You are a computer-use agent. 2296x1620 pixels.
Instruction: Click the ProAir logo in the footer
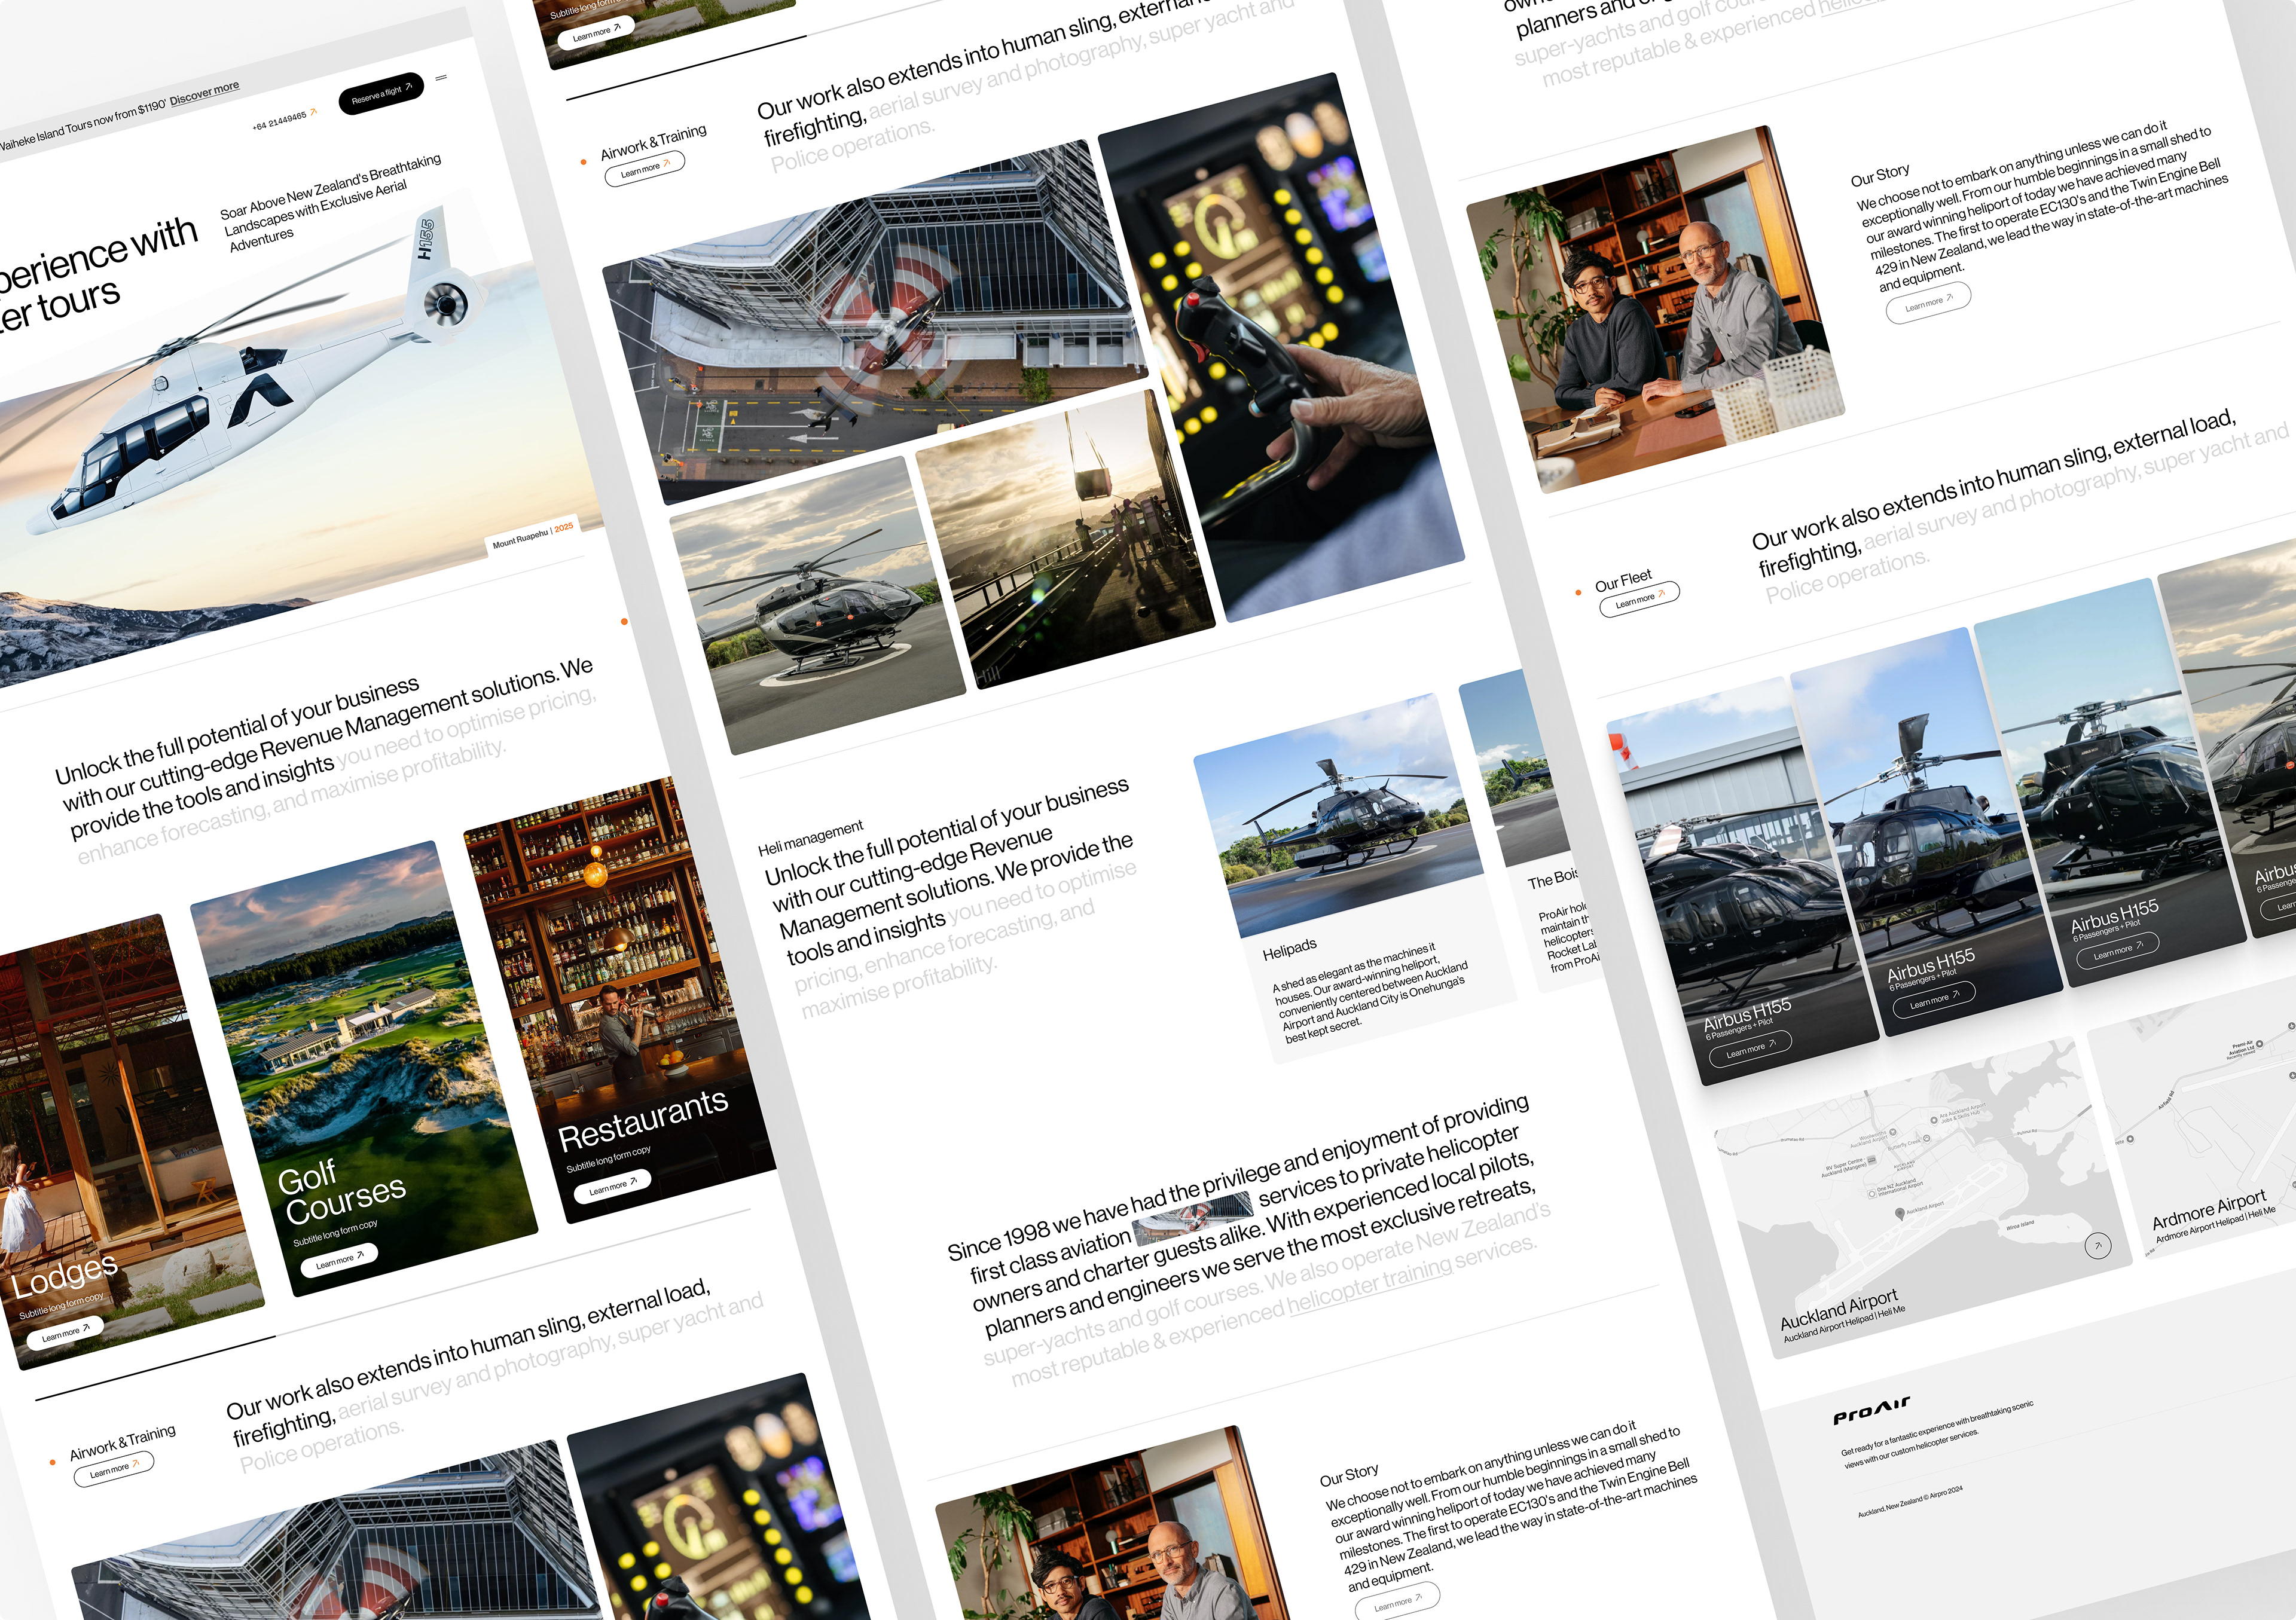1871,1410
